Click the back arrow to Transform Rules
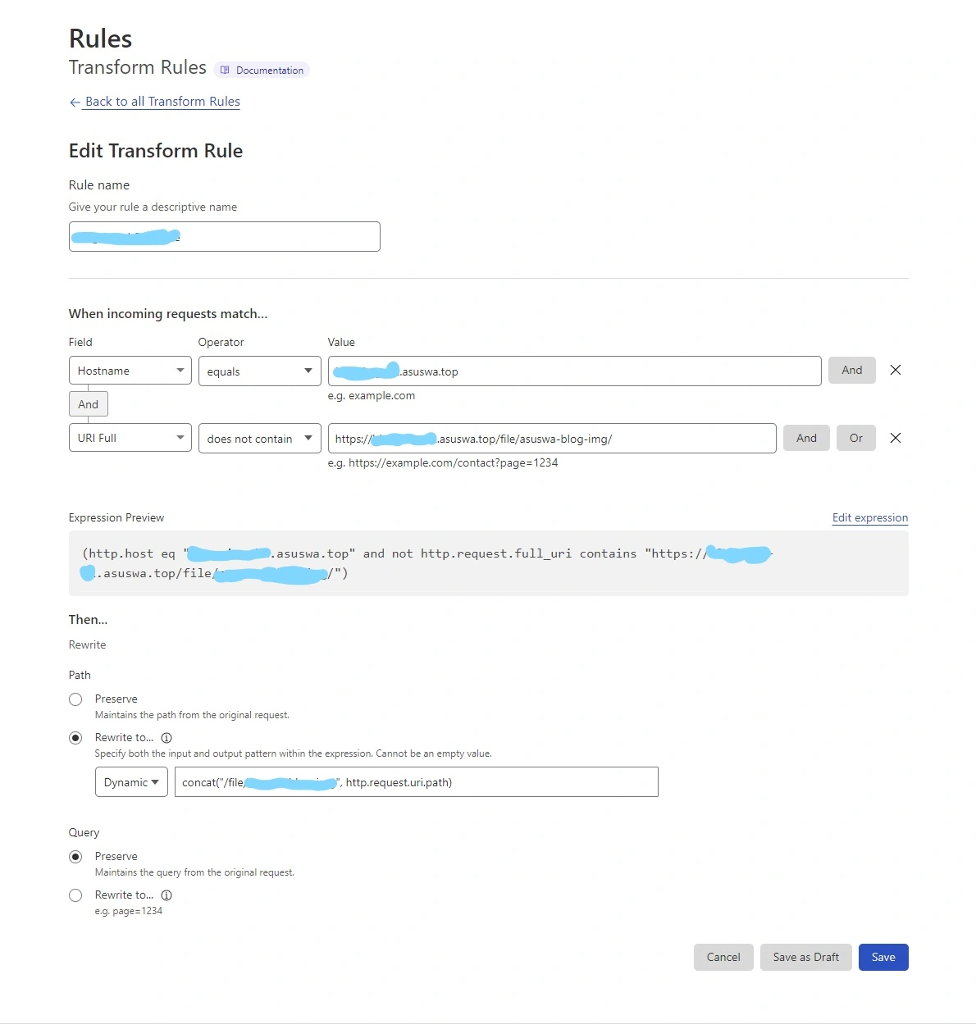The width and height of the screenshot is (976, 1029). (75, 102)
